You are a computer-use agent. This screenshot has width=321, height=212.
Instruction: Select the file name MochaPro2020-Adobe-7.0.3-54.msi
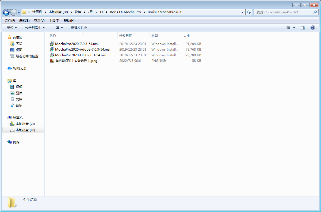(x=83, y=49)
